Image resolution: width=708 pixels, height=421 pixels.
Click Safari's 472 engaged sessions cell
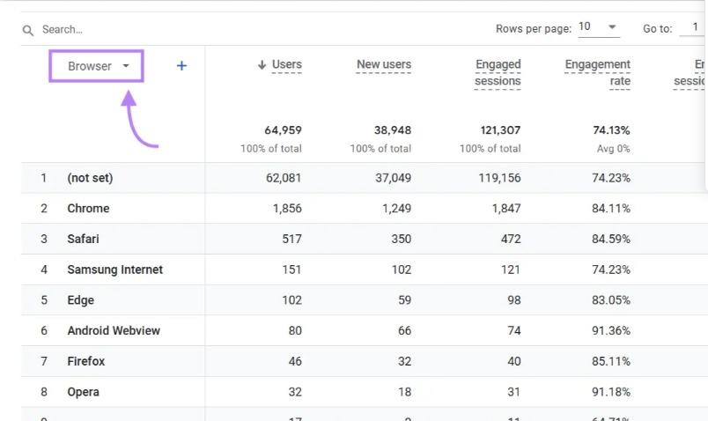click(511, 239)
